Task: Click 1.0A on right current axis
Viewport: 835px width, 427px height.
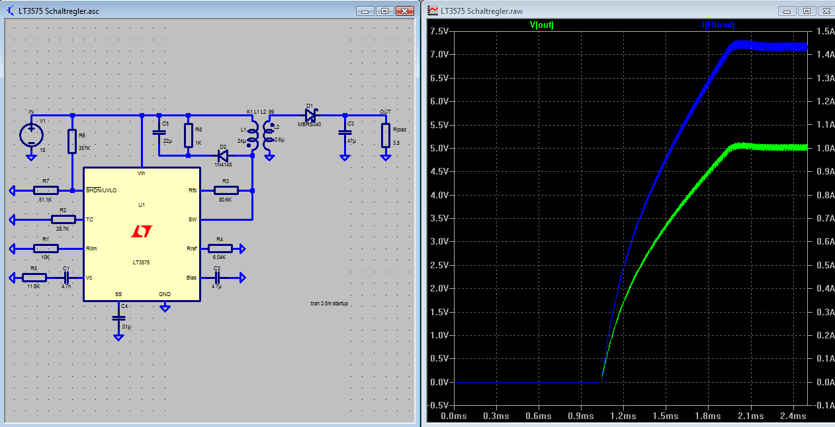Action: pos(825,148)
